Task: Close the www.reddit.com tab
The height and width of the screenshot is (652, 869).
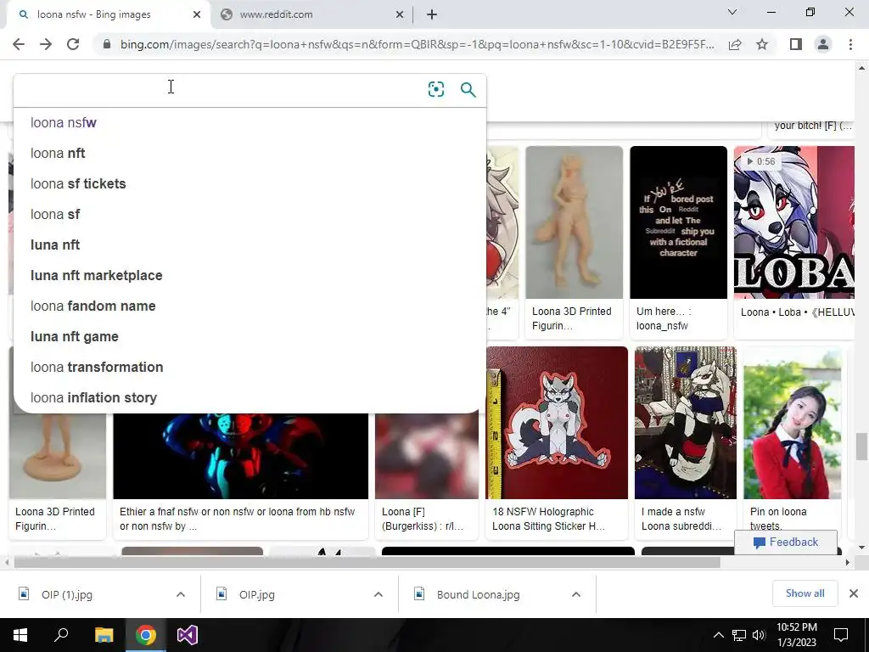Action: pos(400,14)
